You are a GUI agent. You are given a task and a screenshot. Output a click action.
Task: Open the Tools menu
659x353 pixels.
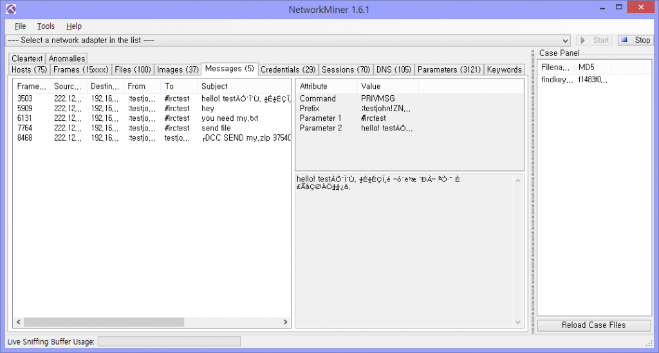click(46, 26)
